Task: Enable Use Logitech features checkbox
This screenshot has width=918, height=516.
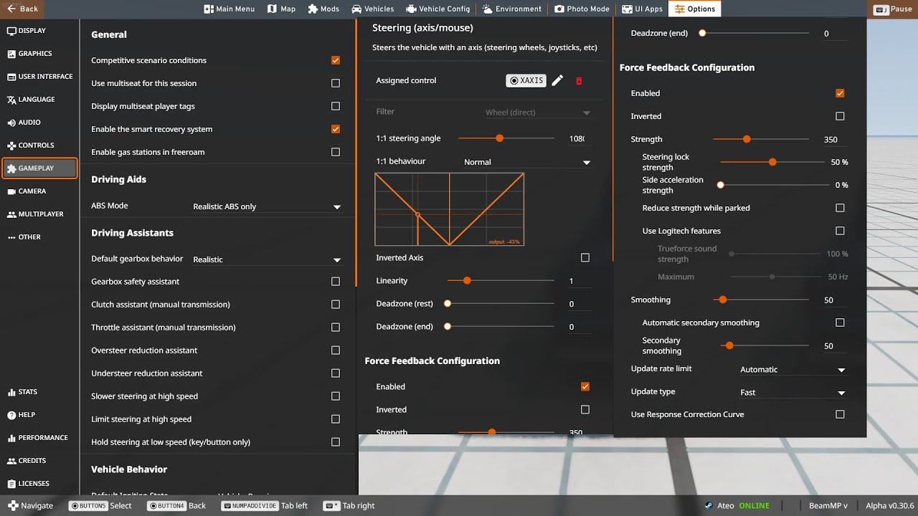Action: [841, 231]
